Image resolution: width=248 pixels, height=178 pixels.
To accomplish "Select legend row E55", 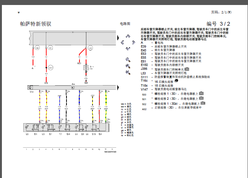I will (171, 58).
